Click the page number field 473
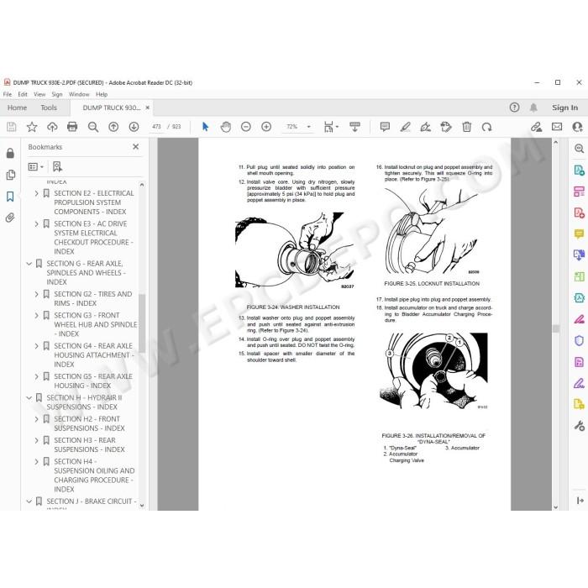This screenshot has height=588, width=588. (x=156, y=127)
